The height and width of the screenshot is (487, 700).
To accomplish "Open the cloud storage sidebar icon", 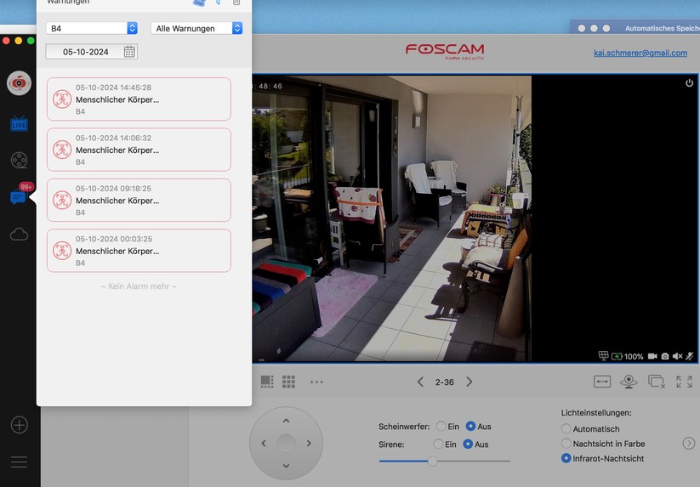I will (19, 234).
